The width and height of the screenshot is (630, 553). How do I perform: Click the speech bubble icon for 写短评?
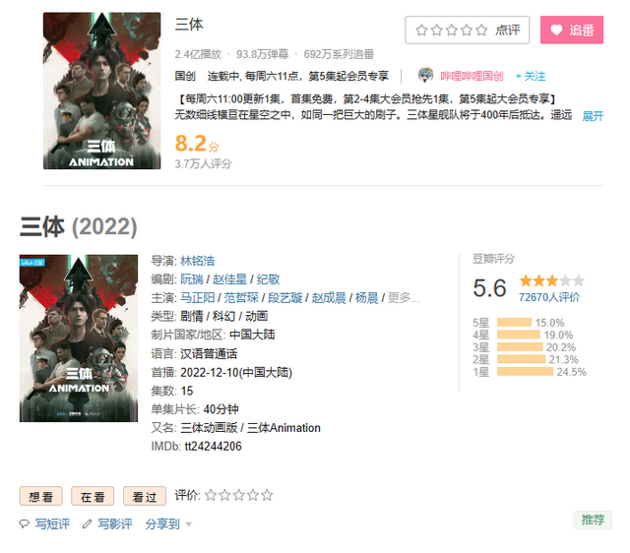click(x=25, y=523)
